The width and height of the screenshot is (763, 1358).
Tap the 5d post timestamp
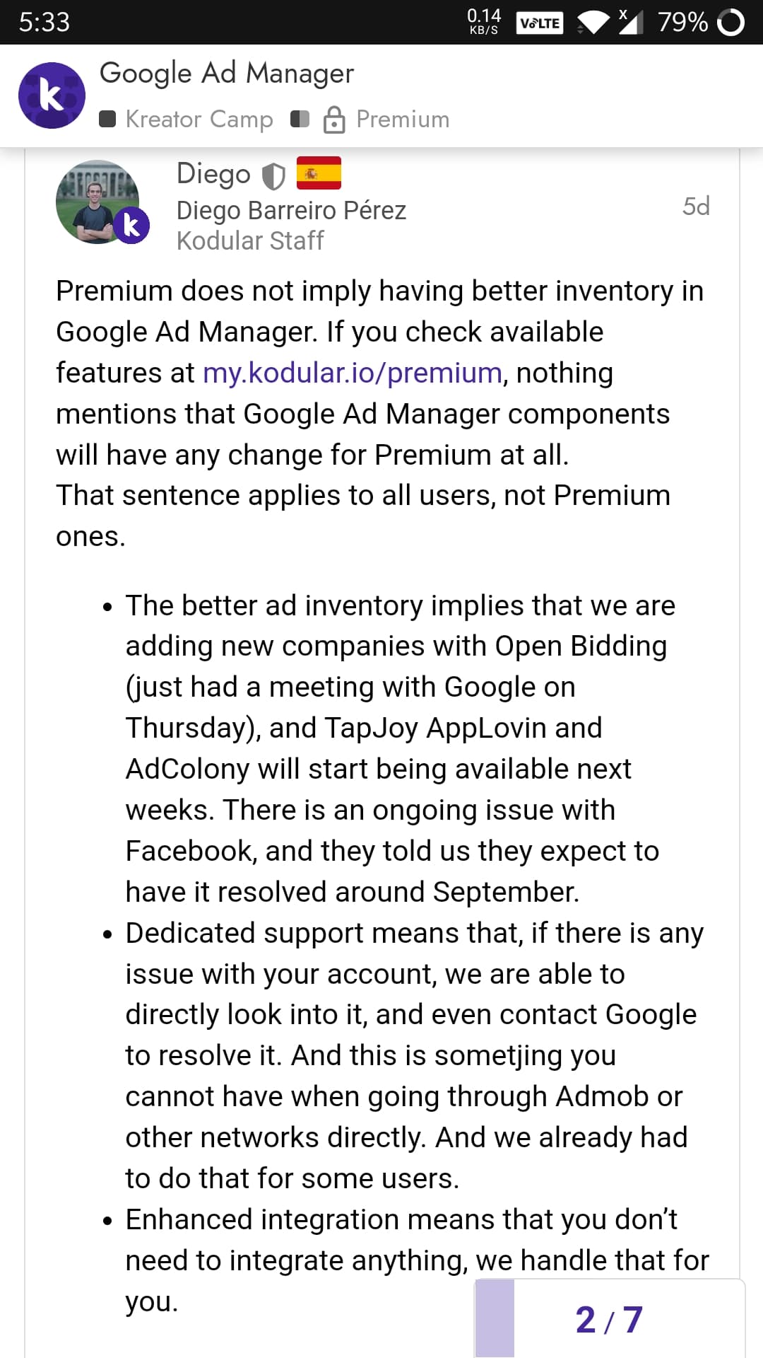(696, 207)
